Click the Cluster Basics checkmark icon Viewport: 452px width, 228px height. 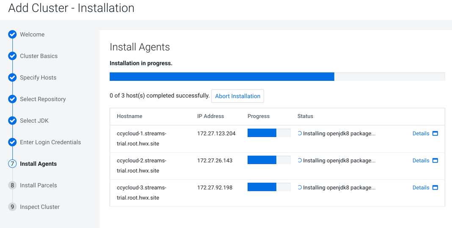click(12, 56)
